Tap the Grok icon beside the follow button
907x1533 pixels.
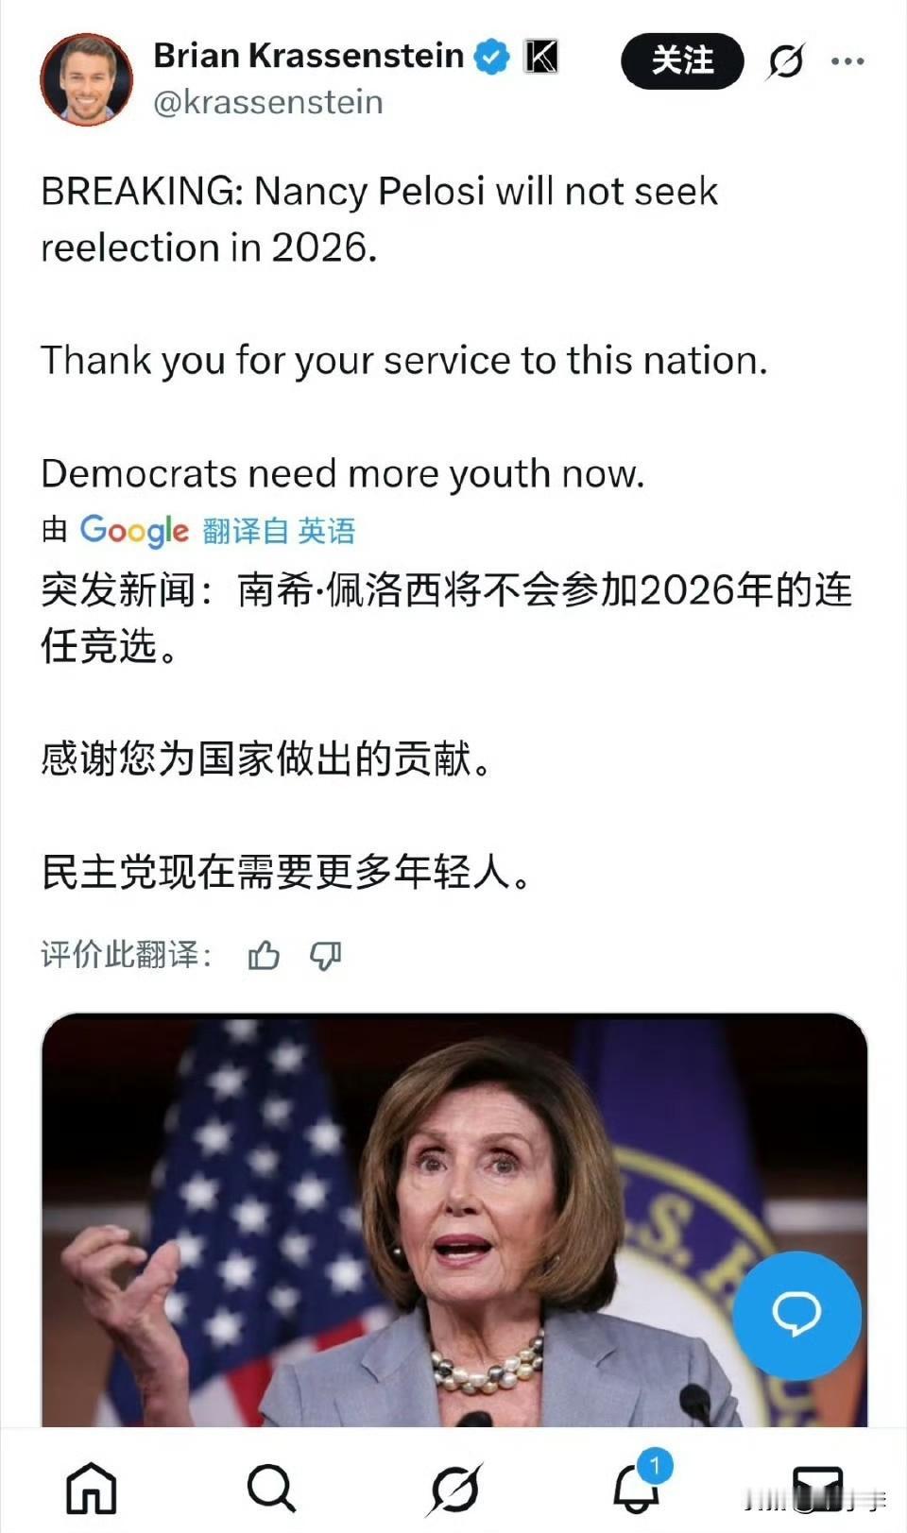click(785, 62)
